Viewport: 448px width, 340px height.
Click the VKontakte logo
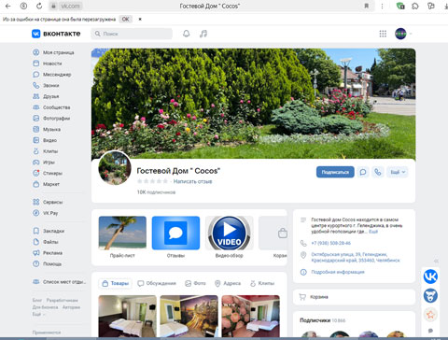[56, 34]
